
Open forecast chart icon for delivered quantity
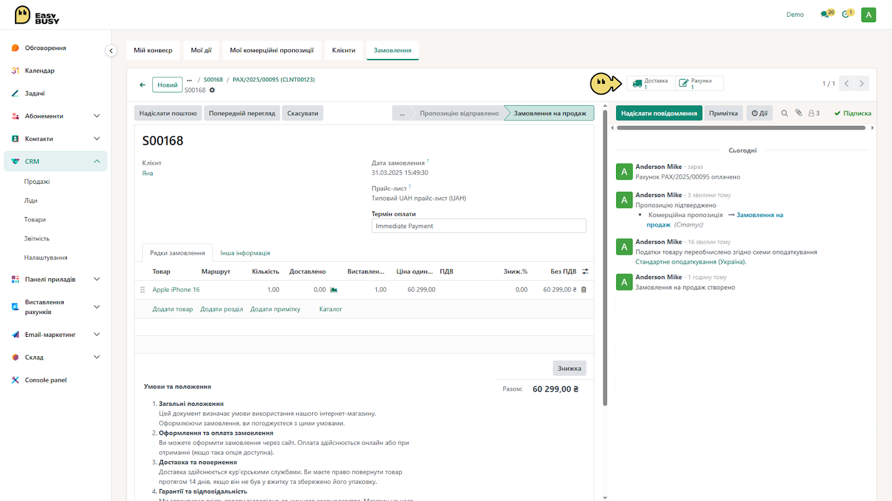coord(334,289)
